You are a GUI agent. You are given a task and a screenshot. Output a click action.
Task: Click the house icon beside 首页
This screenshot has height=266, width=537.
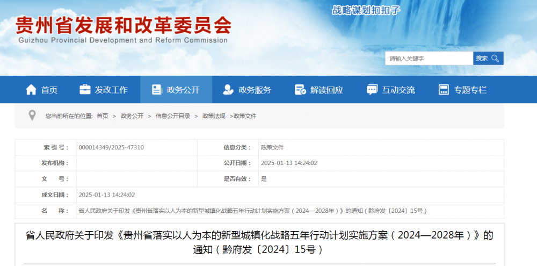click(31, 90)
